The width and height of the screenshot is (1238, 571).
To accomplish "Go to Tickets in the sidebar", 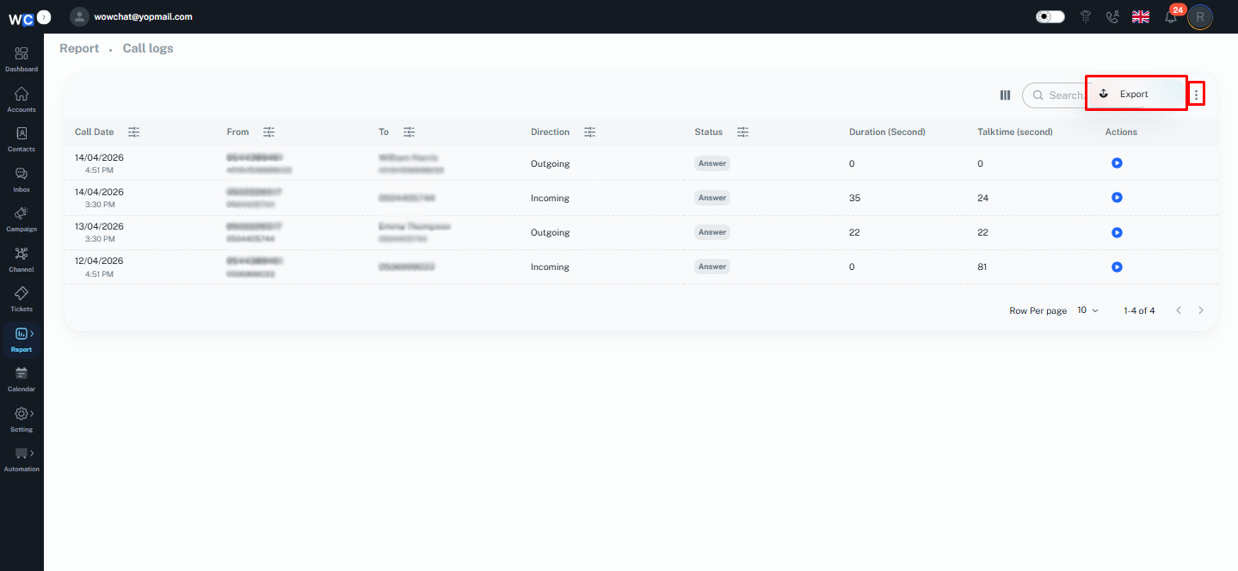I will [22, 298].
